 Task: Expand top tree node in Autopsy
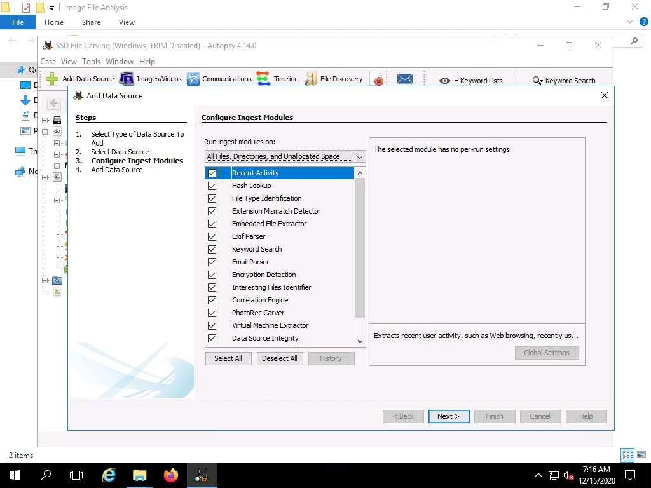pos(45,120)
